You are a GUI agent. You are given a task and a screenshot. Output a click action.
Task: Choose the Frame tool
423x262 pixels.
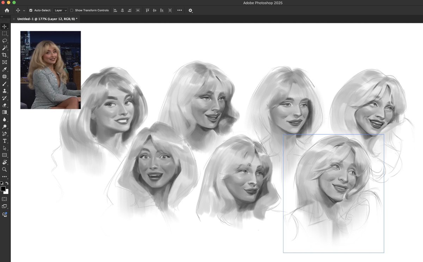[x=5, y=62]
